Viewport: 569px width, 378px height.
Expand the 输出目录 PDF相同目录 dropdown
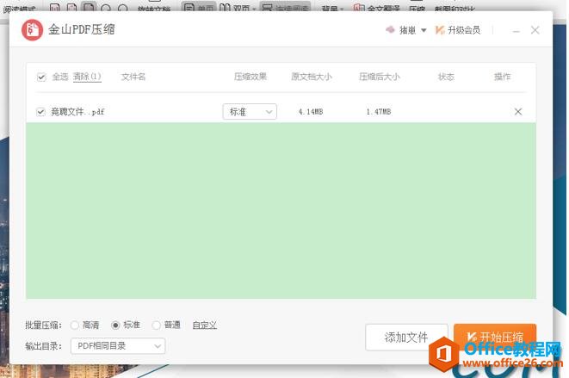118,346
